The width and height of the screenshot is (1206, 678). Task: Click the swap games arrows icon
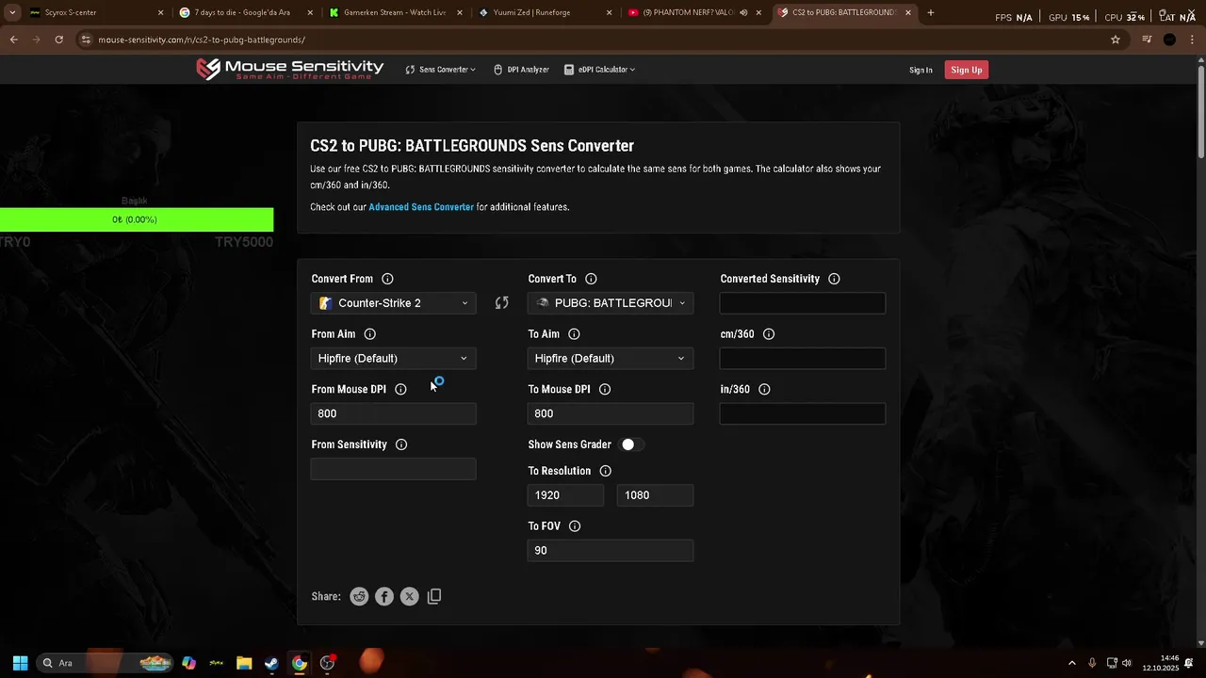click(501, 303)
